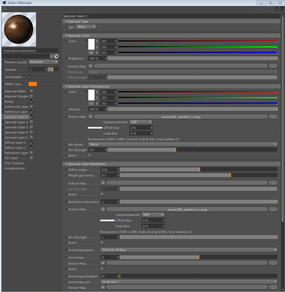Click the white Specular Color swatch
Image resolution: width=285 pixels, height=292 pixels.
pos(91,44)
